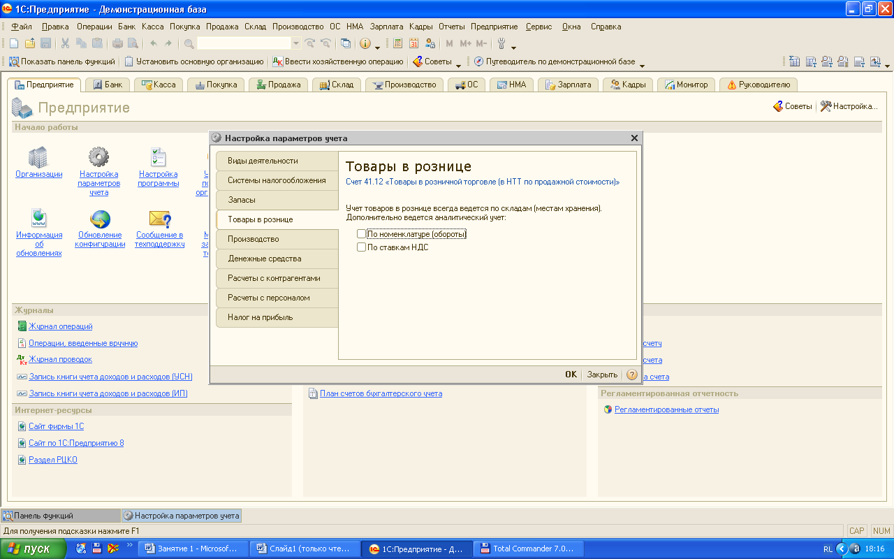The height and width of the screenshot is (559, 894).
Task: Click the toolbar search input field
Action: tap(244, 43)
